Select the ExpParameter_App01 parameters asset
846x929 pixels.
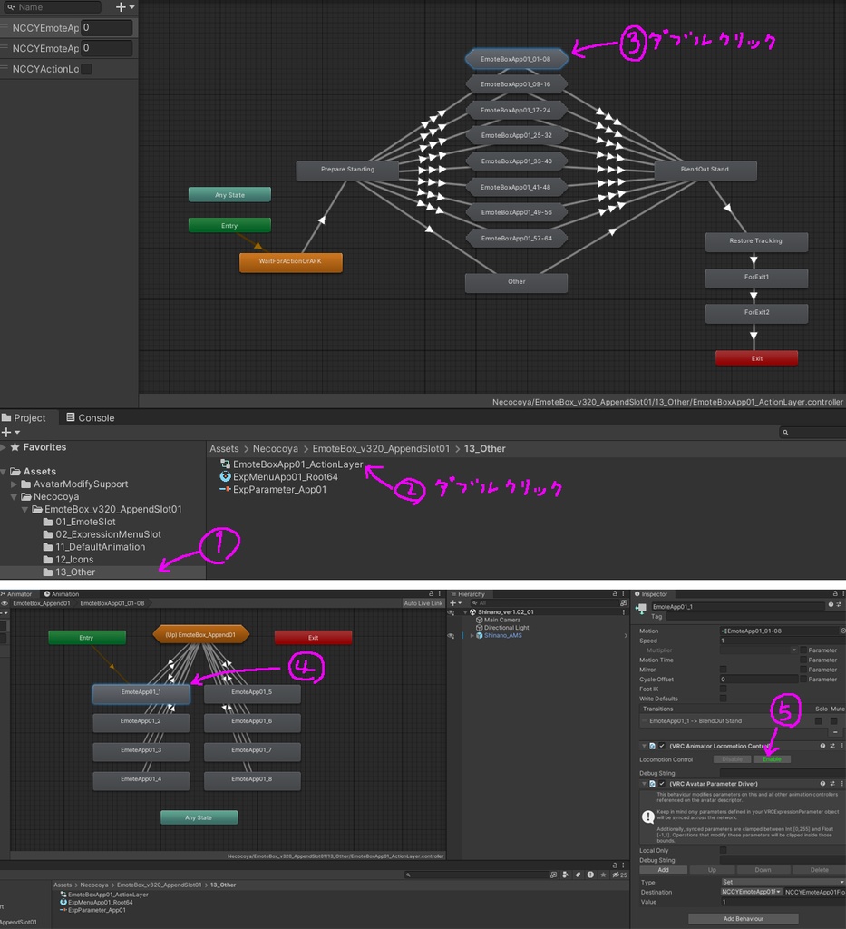[278, 487]
